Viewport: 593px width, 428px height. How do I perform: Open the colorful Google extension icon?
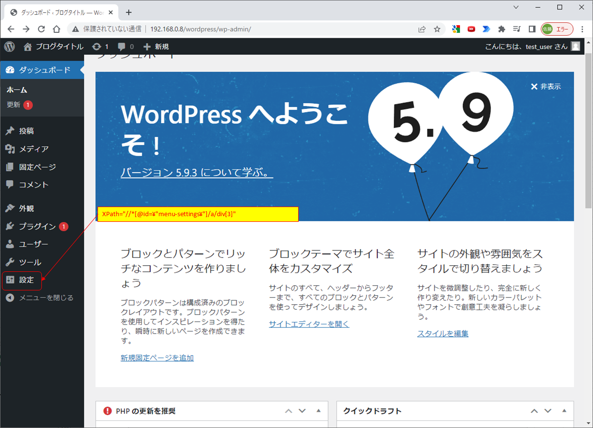pos(456,29)
